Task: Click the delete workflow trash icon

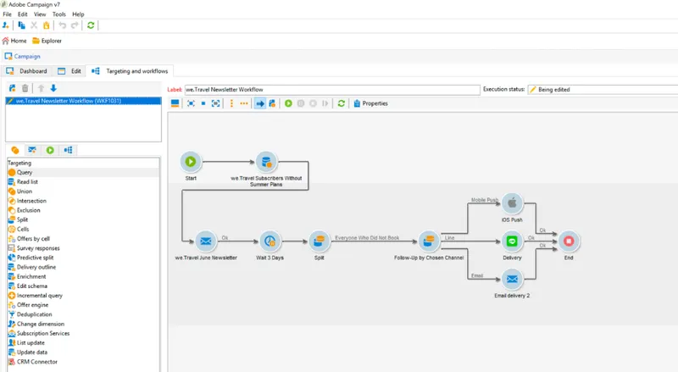Action: [x=25, y=88]
